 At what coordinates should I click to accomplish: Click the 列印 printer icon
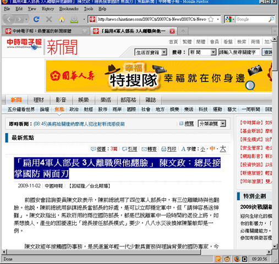(x=163, y=149)
